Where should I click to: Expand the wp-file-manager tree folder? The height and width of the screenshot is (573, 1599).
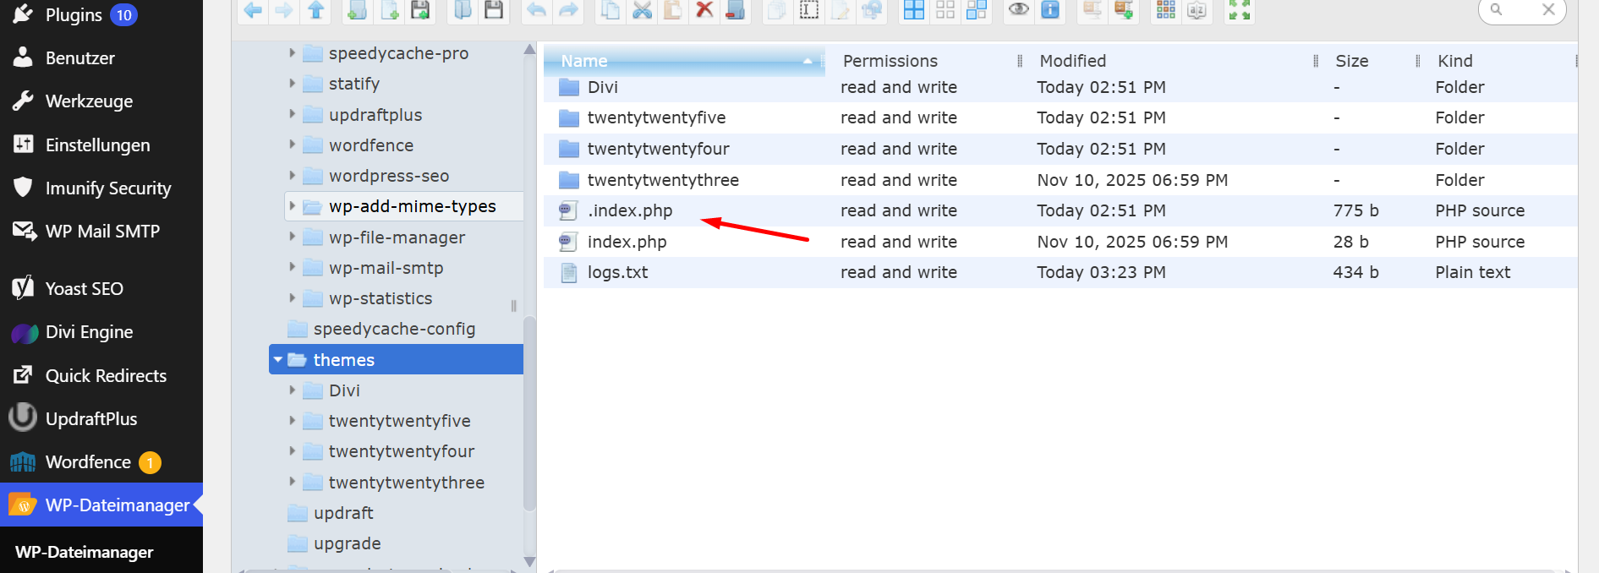pos(292,237)
